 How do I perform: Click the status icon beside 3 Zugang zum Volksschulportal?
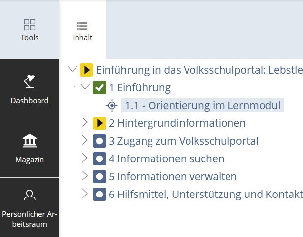[99, 141]
